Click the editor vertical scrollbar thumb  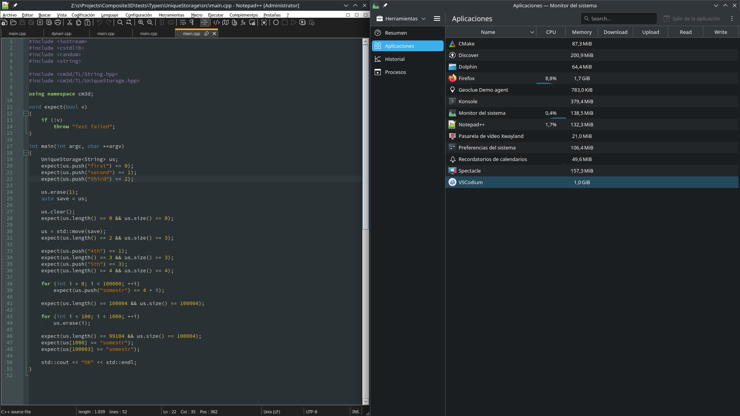365,137
